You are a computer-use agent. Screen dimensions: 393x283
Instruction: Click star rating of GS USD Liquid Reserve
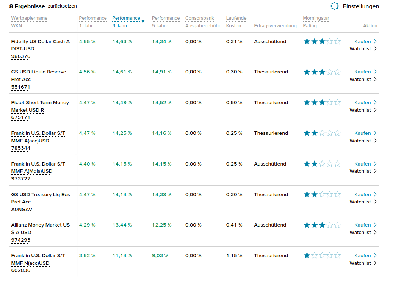click(322, 72)
